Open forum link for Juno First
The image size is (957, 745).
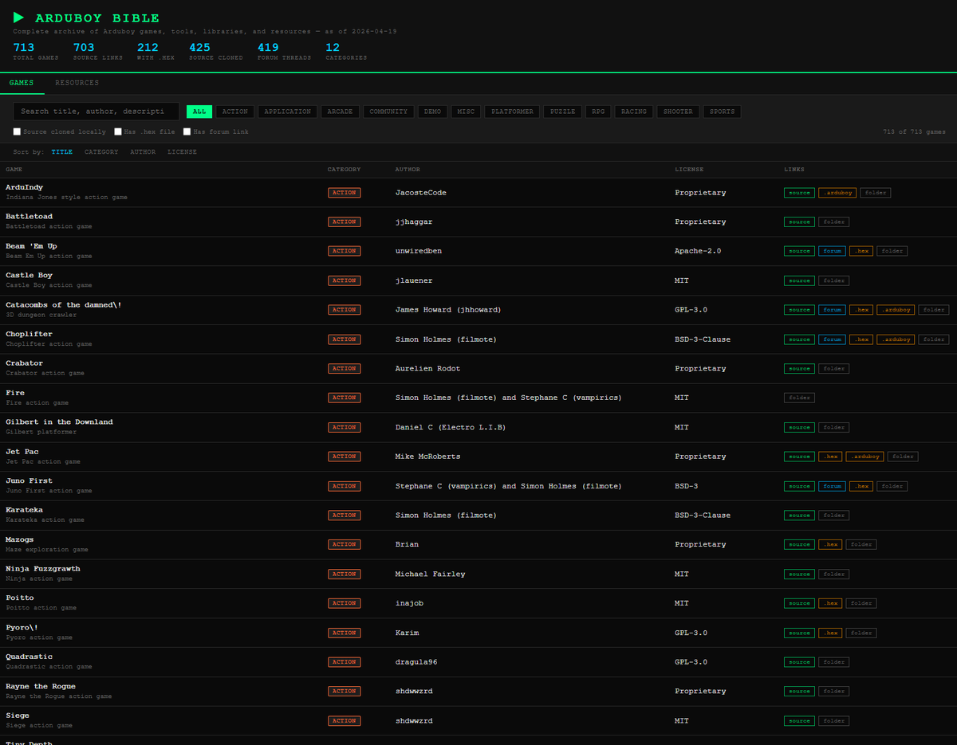tap(832, 486)
